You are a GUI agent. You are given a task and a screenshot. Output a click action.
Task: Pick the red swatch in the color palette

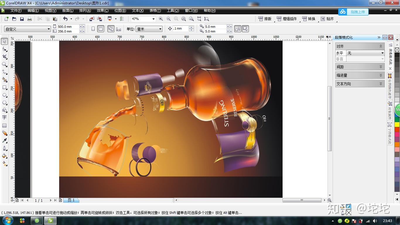[397, 129]
